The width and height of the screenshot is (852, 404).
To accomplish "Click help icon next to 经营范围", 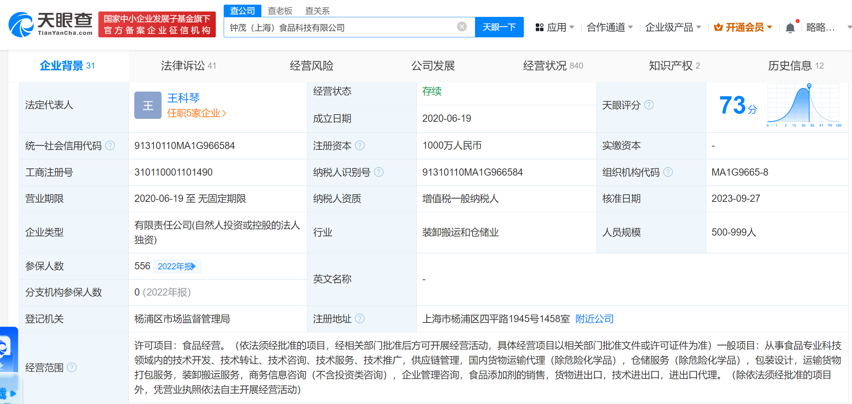I will [72, 367].
